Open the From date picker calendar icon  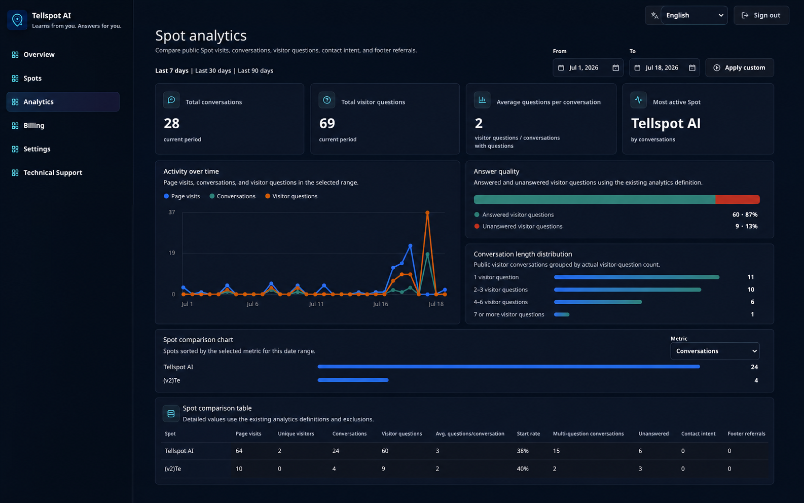pyautogui.click(x=616, y=68)
